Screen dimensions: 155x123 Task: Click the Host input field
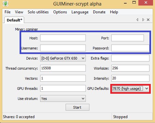coord(63,38)
